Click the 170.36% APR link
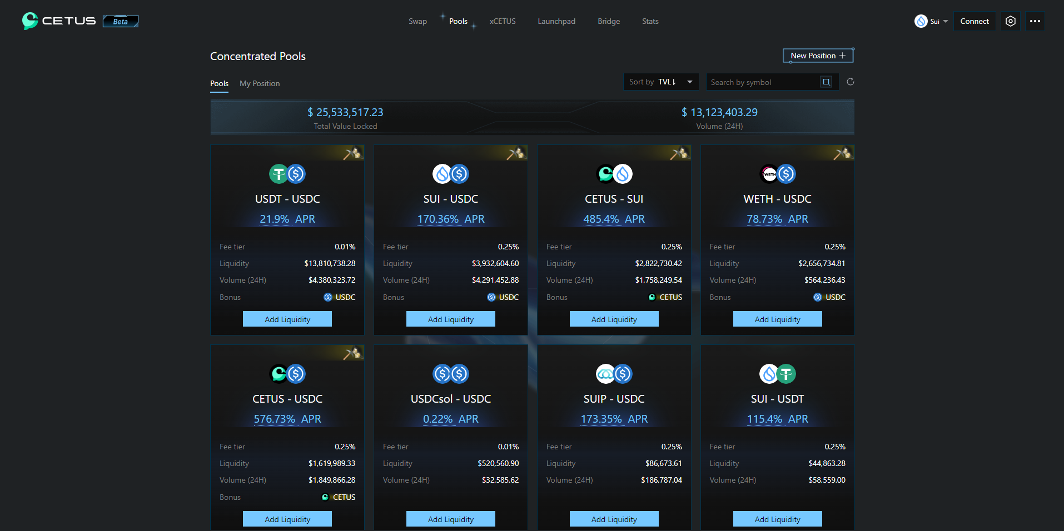This screenshot has height=531, width=1064. coord(451,219)
